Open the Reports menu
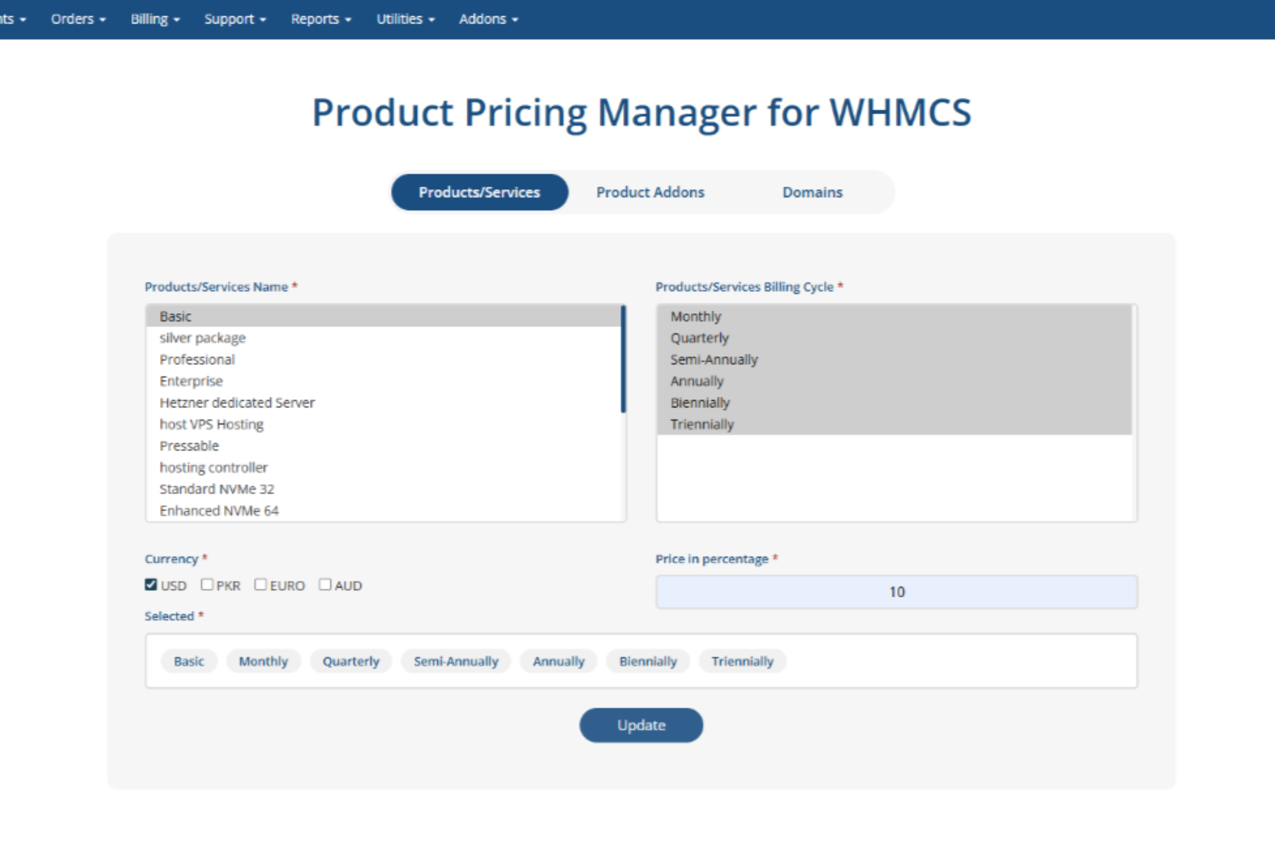The height and width of the screenshot is (850, 1275). 320,19
